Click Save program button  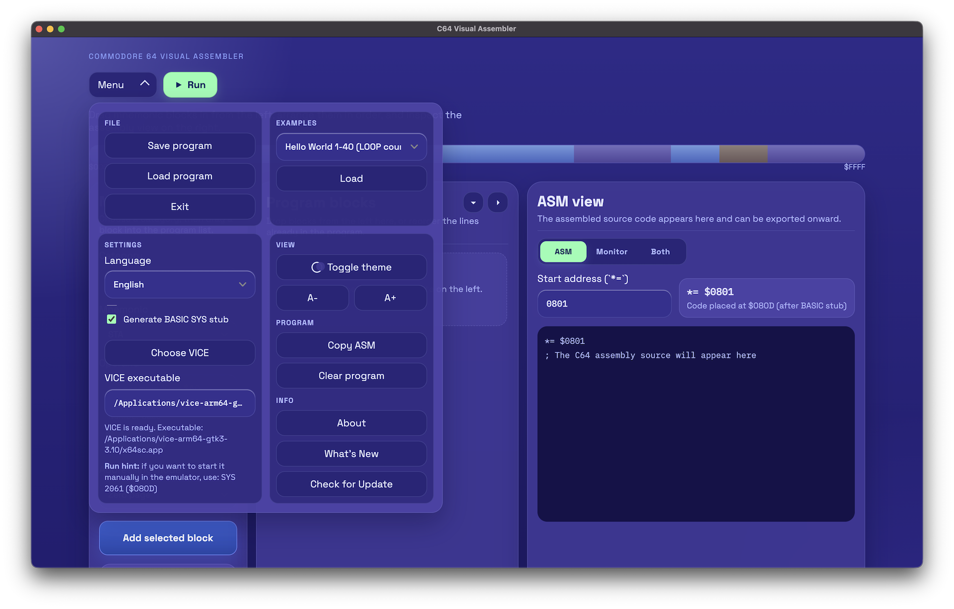click(x=180, y=146)
